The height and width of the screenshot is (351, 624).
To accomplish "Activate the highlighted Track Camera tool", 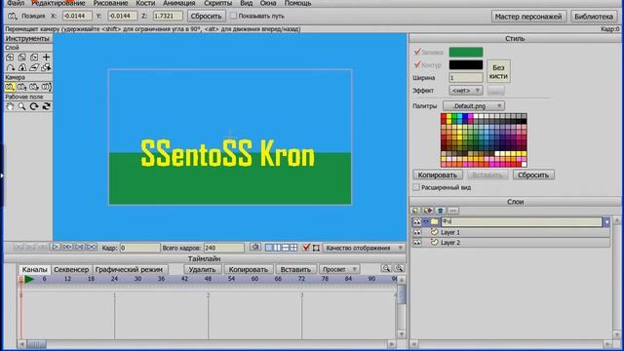I will point(10,87).
